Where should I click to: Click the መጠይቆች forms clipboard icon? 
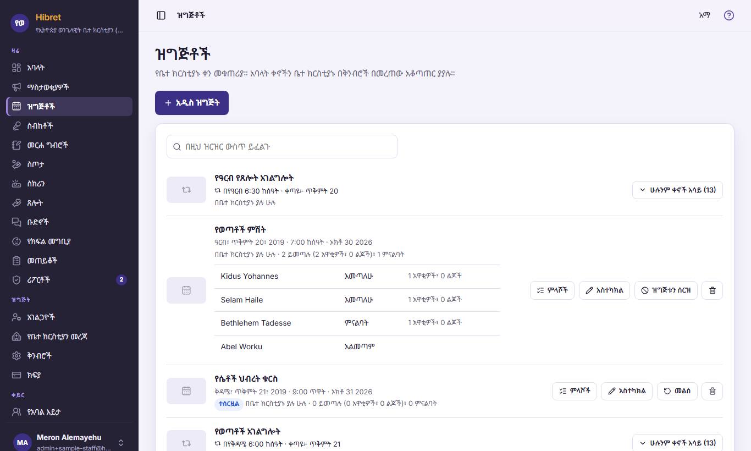[16, 260]
